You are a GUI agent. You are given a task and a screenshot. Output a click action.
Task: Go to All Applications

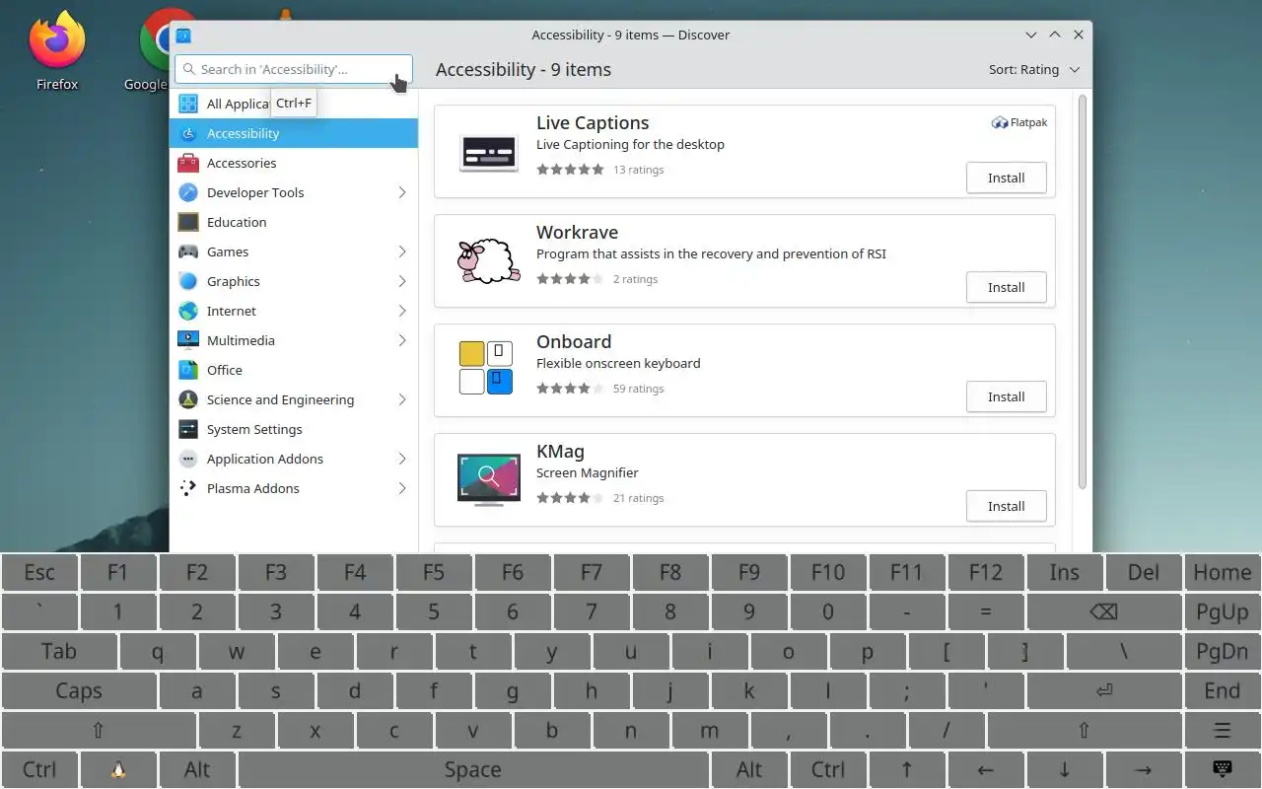click(294, 104)
